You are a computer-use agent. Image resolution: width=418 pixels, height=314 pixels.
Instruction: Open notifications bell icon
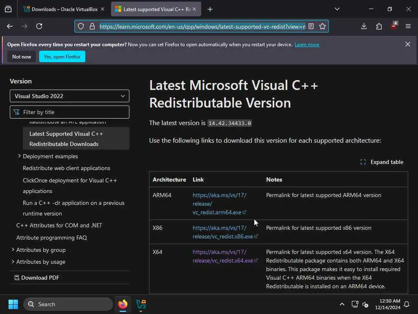point(407,304)
